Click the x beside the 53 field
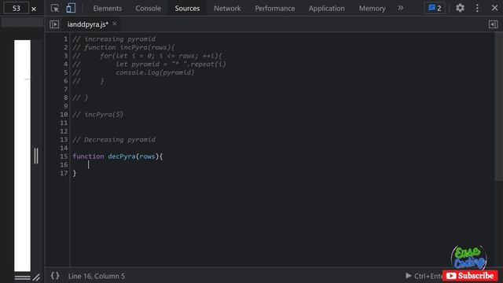The image size is (503, 283). (x=34, y=9)
